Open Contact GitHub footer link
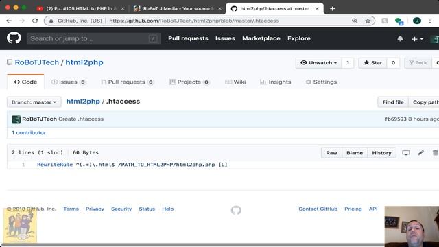Image resolution: width=439 pixels, height=247 pixels. (318, 209)
